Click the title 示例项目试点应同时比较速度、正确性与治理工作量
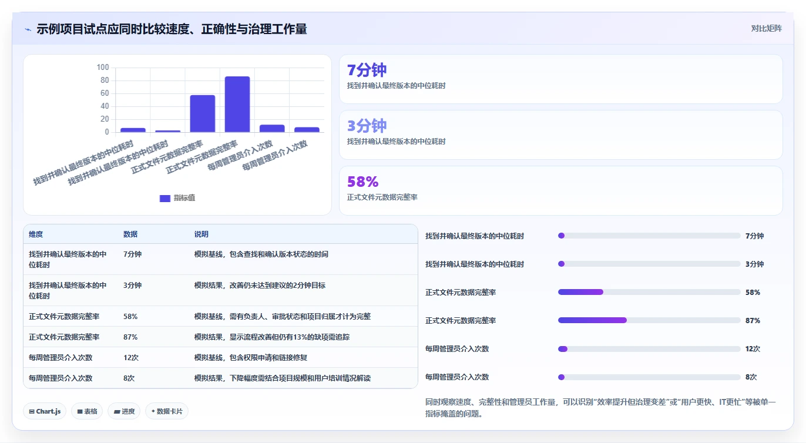This screenshot has height=443, width=806. [172, 29]
